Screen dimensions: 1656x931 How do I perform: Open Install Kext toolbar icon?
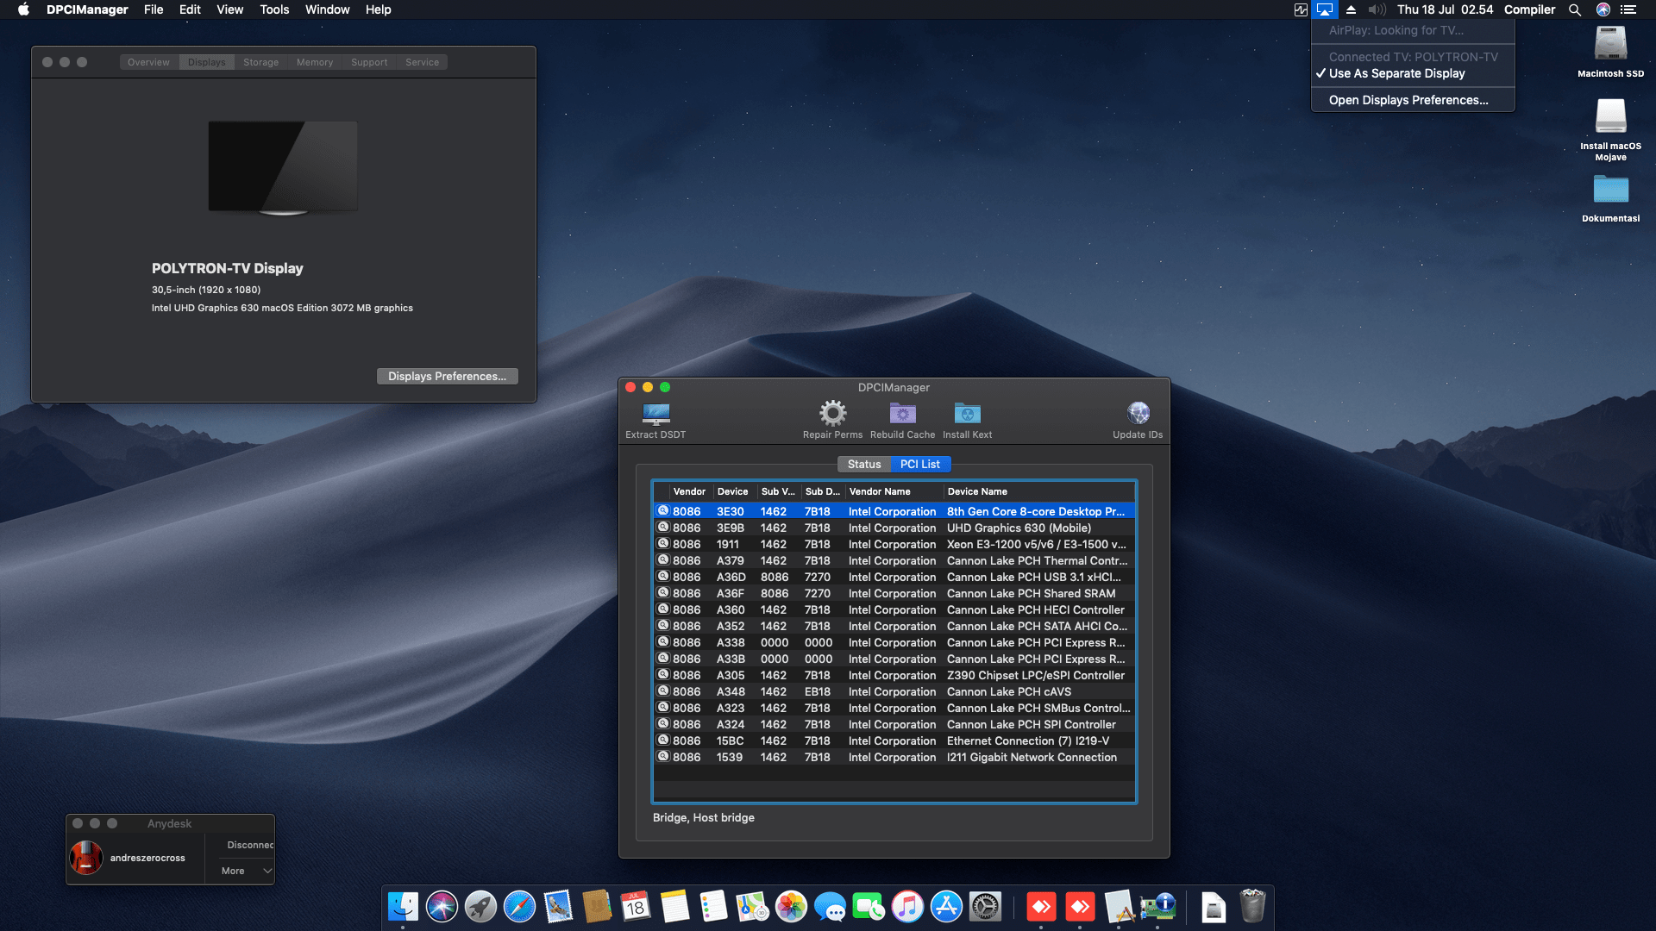(x=967, y=414)
